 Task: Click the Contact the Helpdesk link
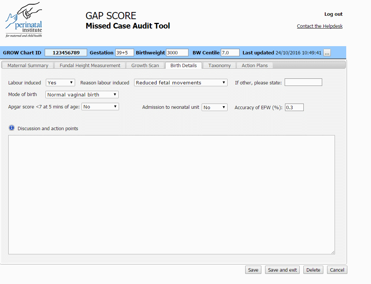click(320, 26)
